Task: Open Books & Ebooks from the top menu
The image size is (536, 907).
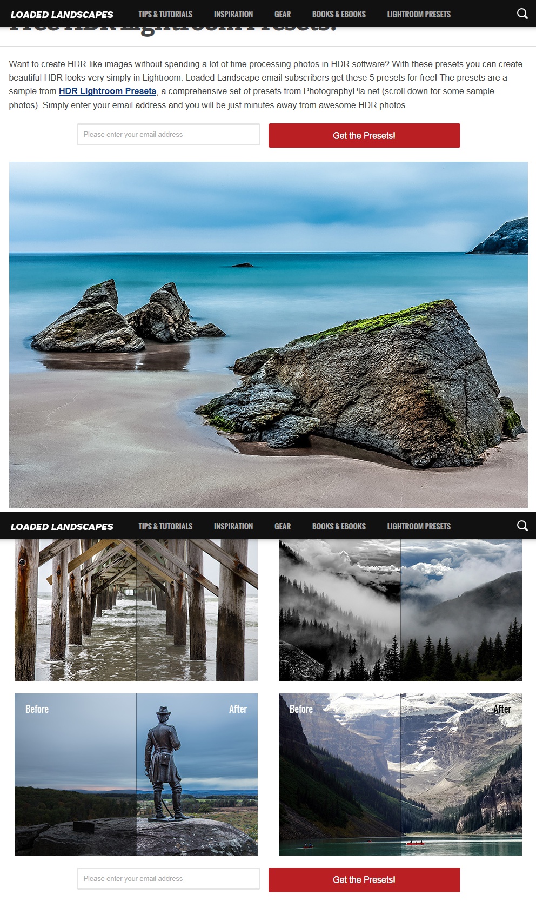Action: tap(339, 14)
